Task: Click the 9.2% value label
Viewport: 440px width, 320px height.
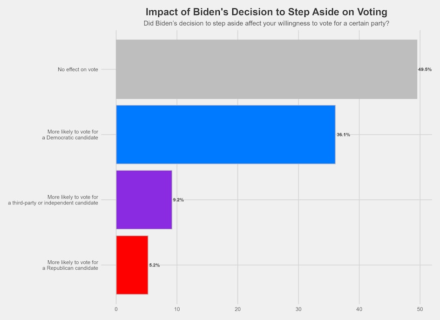Action: [178, 200]
